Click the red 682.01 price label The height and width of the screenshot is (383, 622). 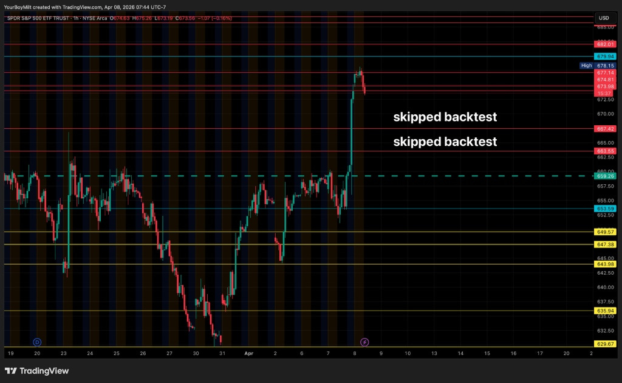coord(605,44)
